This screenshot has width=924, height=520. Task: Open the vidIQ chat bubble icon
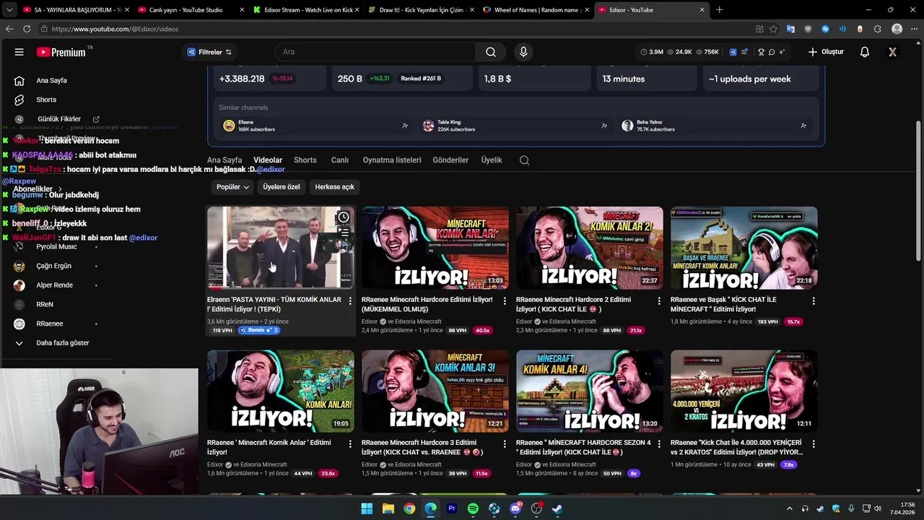coord(772,52)
